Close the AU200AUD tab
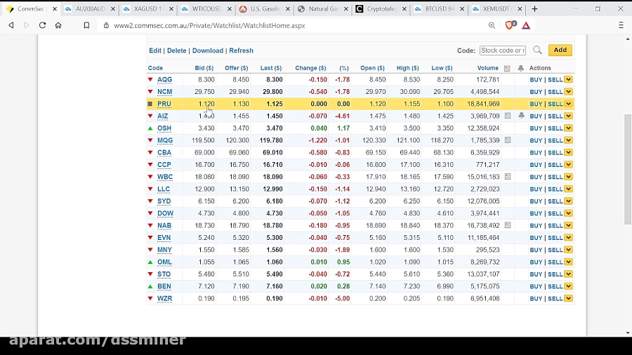 113,9
